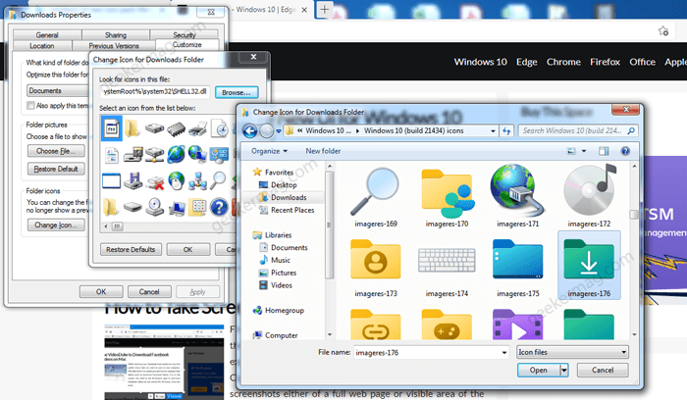Select the memory chip icon in SHELL32 list
Viewport: 687px width, 400px height.
[176, 128]
